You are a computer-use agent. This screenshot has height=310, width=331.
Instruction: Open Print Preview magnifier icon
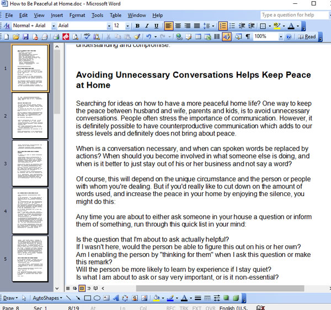tap(76, 37)
